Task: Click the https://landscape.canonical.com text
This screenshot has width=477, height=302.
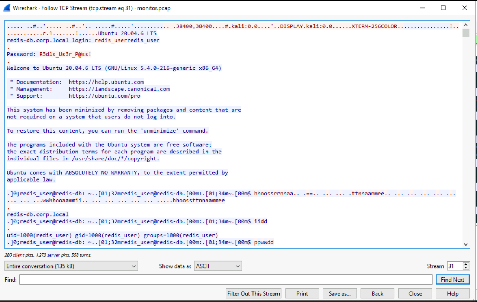Action: pyautogui.click(x=119, y=89)
